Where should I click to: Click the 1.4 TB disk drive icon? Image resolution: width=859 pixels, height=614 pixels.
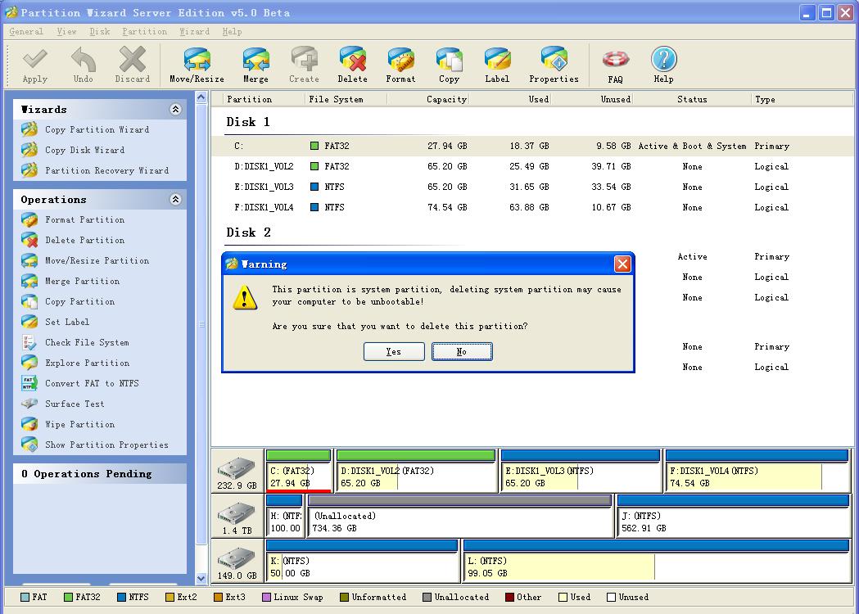coord(237,514)
